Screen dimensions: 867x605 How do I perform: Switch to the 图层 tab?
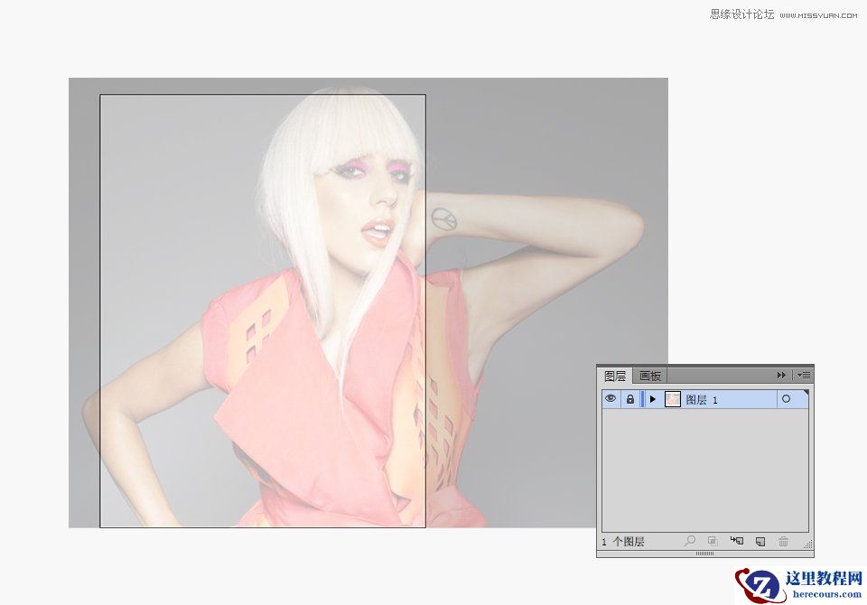[614, 376]
